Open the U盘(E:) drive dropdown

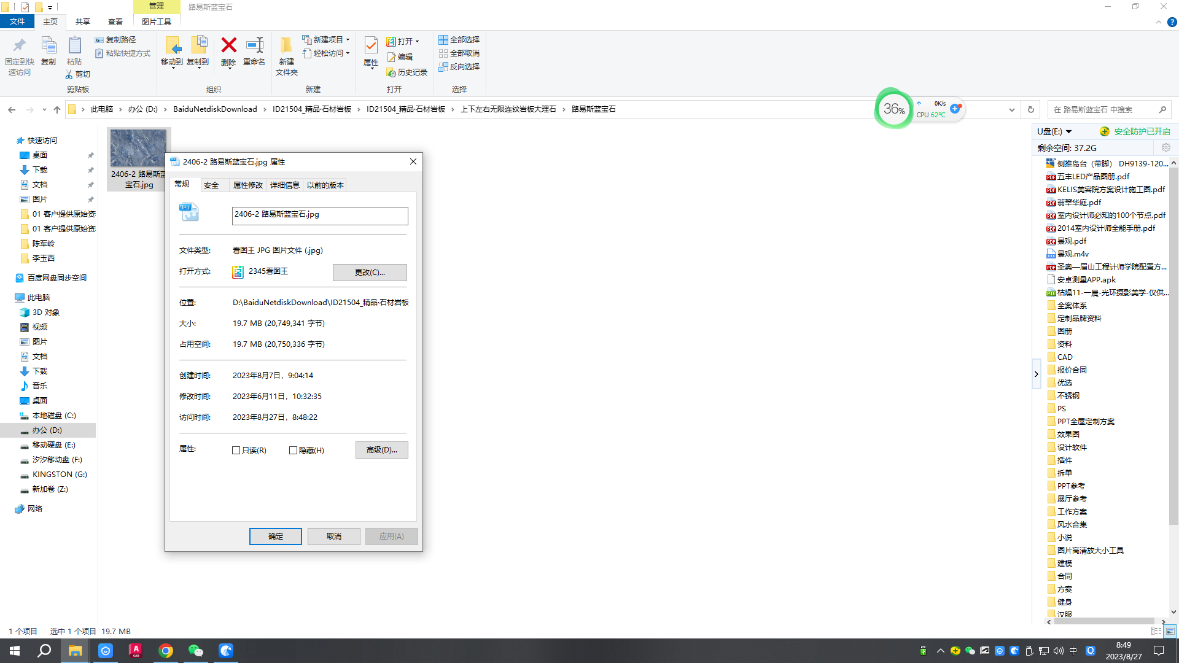(1068, 132)
